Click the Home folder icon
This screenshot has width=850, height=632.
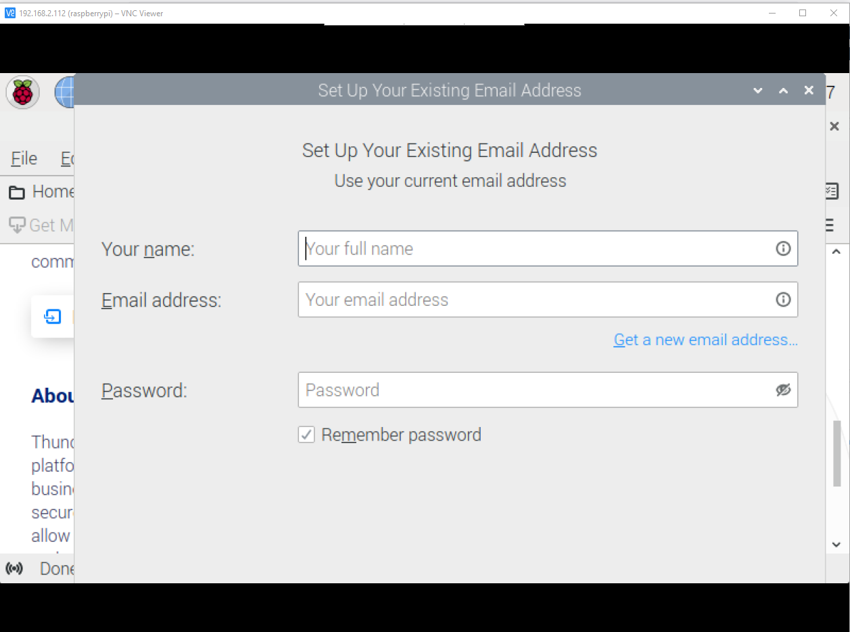pos(17,193)
